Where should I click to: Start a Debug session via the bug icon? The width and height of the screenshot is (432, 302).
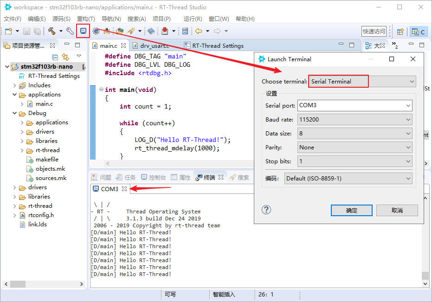(x=106, y=31)
